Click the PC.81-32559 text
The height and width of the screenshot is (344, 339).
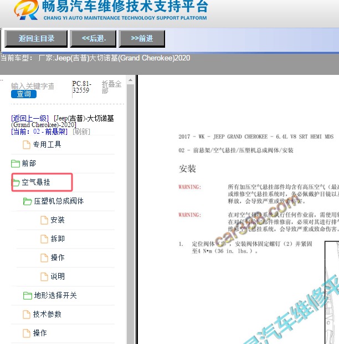pos(81,87)
